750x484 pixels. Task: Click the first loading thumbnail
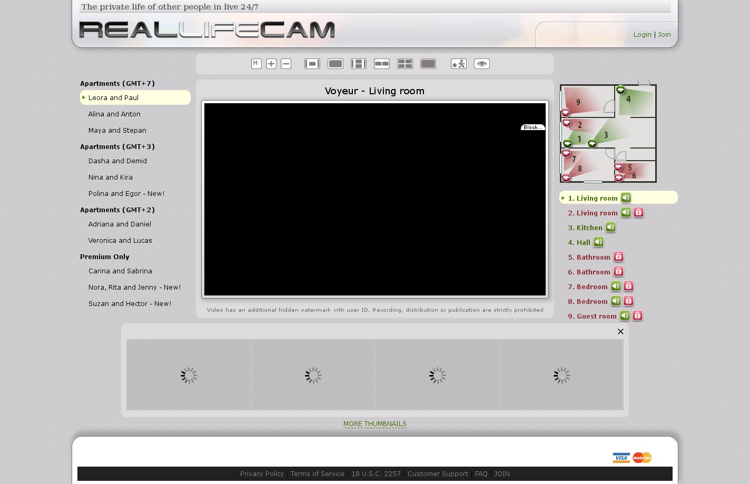pos(189,375)
